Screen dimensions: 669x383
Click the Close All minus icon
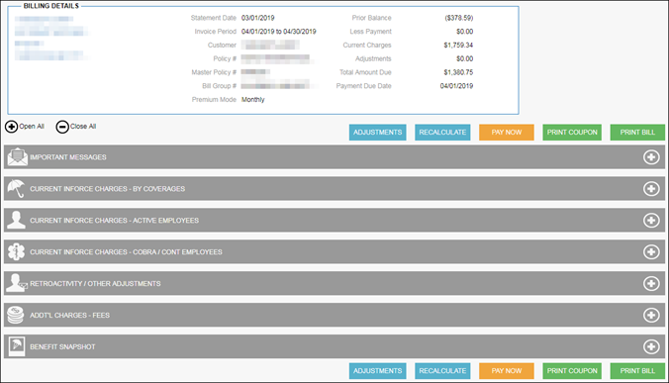(62, 127)
